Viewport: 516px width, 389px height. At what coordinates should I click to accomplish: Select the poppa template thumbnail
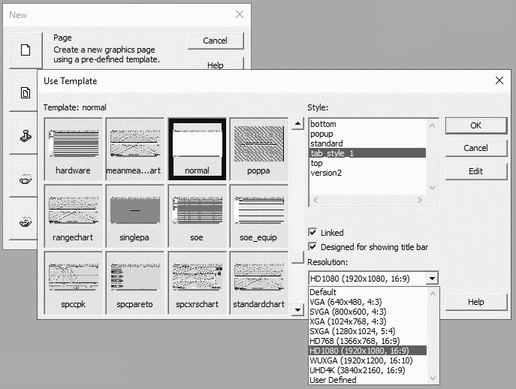258,149
